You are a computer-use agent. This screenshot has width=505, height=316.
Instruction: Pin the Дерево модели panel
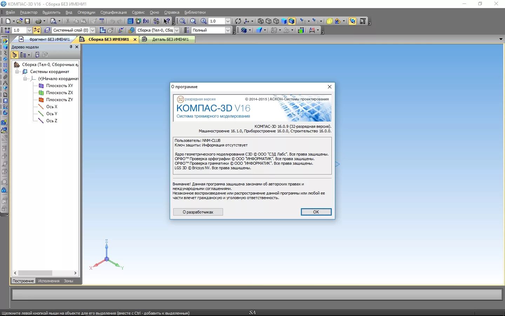click(71, 47)
